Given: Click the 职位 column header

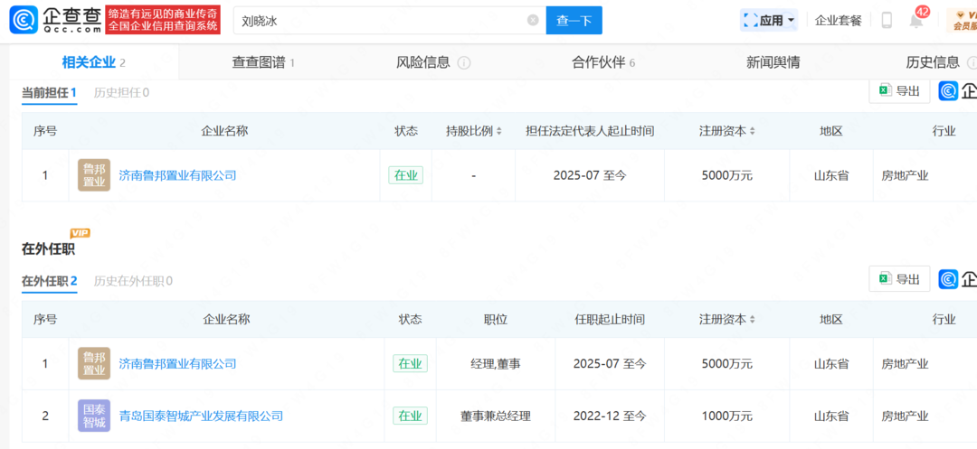Looking at the screenshot, I should [496, 320].
